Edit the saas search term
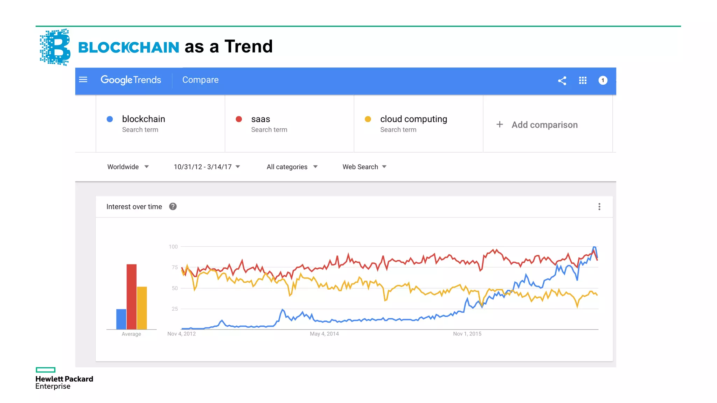This screenshot has height=403, width=717. tap(260, 119)
